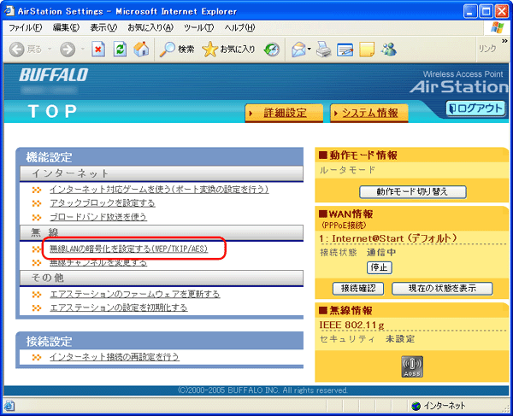Open the 編集(E) menu
Image resolution: width=513 pixels, height=416 pixels.
pos(66,27)
